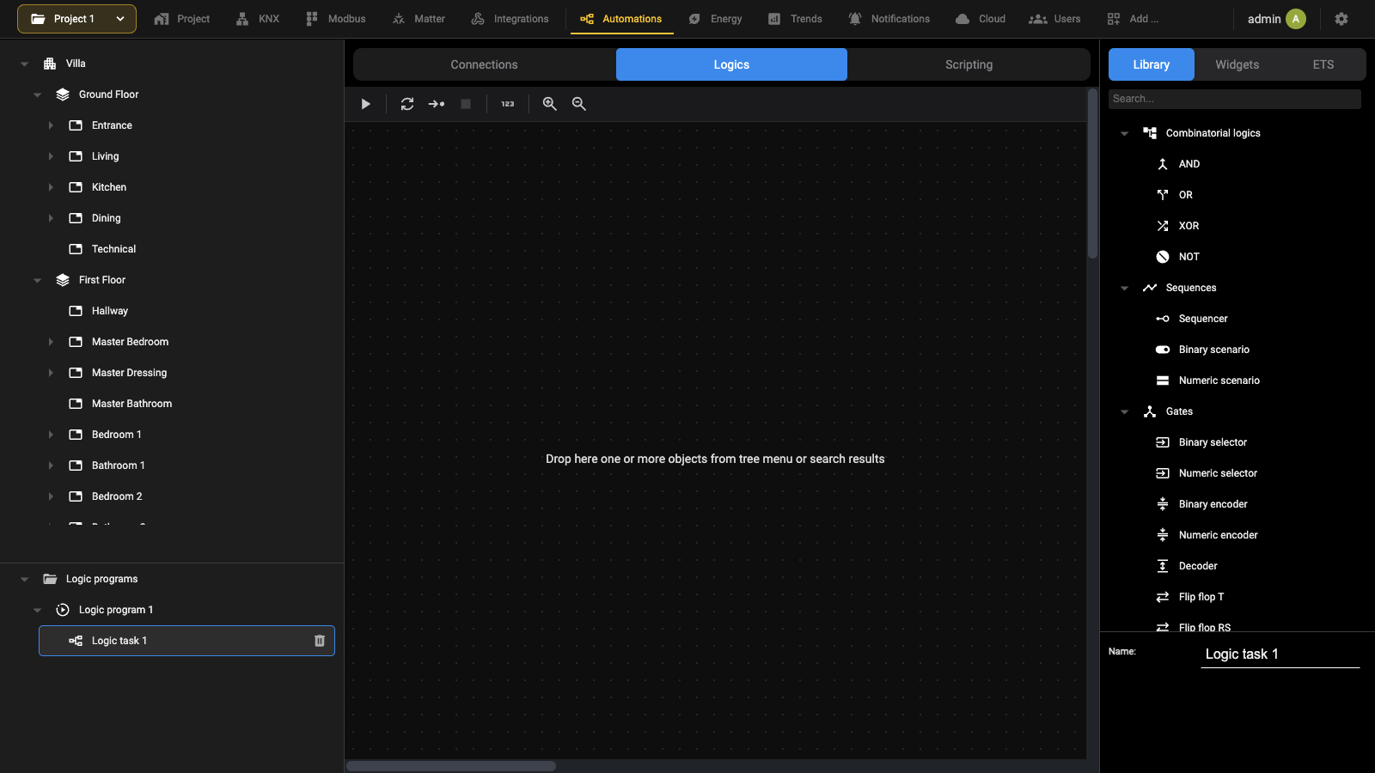Run the logic with the play icon

[x=365, y=104]
